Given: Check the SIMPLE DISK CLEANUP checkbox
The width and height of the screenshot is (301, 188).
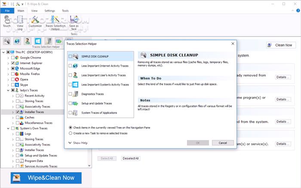Looking at the screenshot, I should (71, 56).
